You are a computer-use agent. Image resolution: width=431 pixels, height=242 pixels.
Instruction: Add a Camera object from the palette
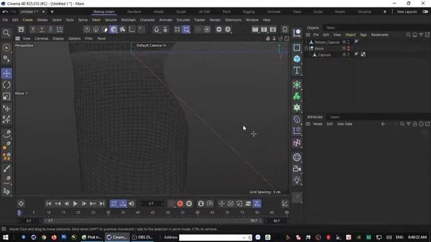click(297, 169)
